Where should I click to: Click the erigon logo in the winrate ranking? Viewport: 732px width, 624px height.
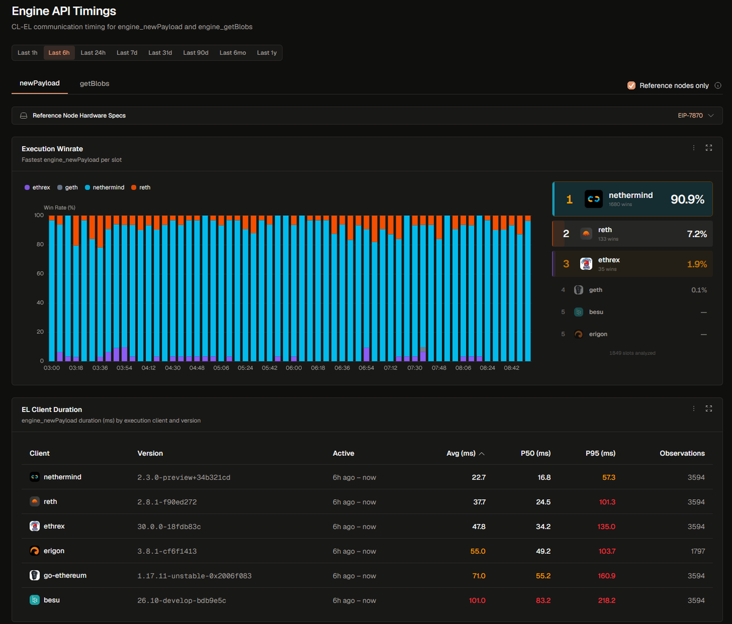[x=579, y=334]
